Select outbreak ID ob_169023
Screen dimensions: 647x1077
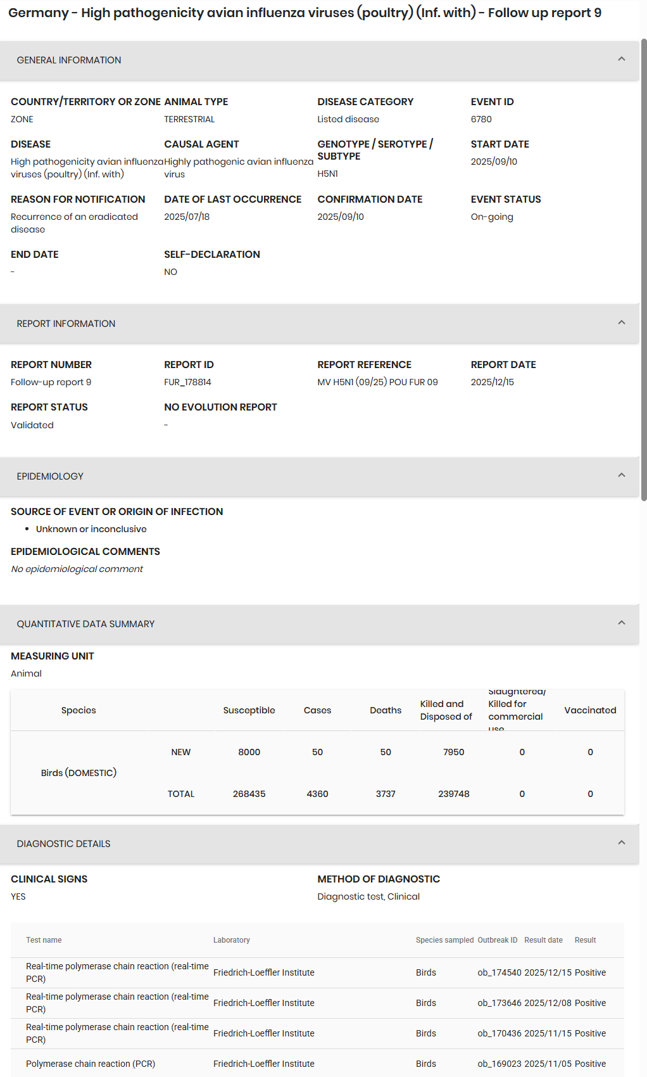499,1064
